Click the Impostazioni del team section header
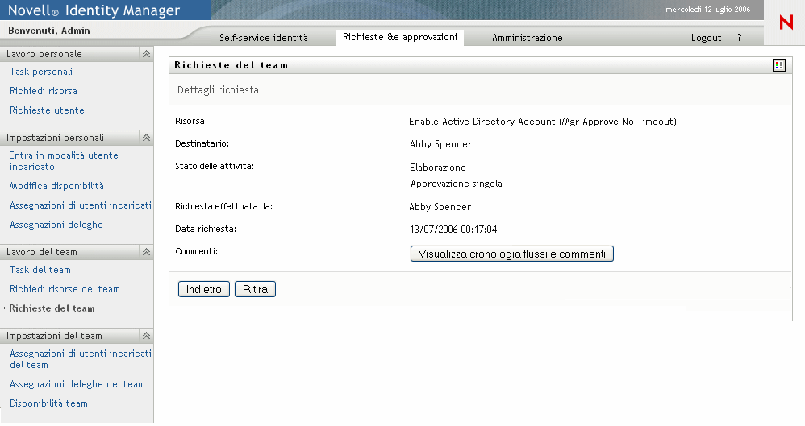This screenshot has width=805, height=426. click(77, 336)
